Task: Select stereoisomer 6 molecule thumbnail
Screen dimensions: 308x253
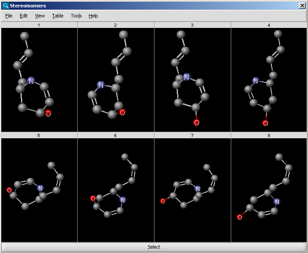Action: 116,190
